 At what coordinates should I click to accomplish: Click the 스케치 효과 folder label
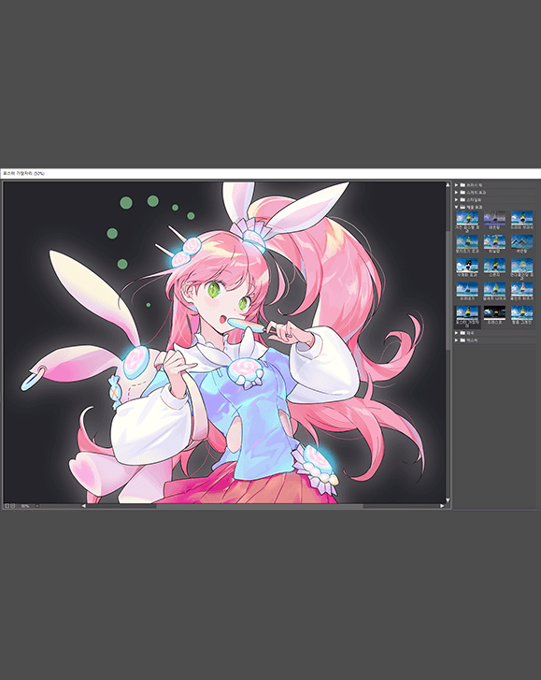tap(476, 192)
